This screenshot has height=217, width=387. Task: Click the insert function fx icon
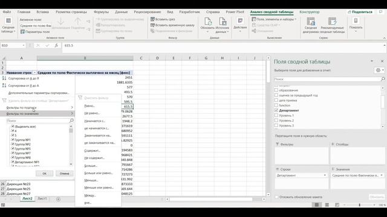point(56,46)
